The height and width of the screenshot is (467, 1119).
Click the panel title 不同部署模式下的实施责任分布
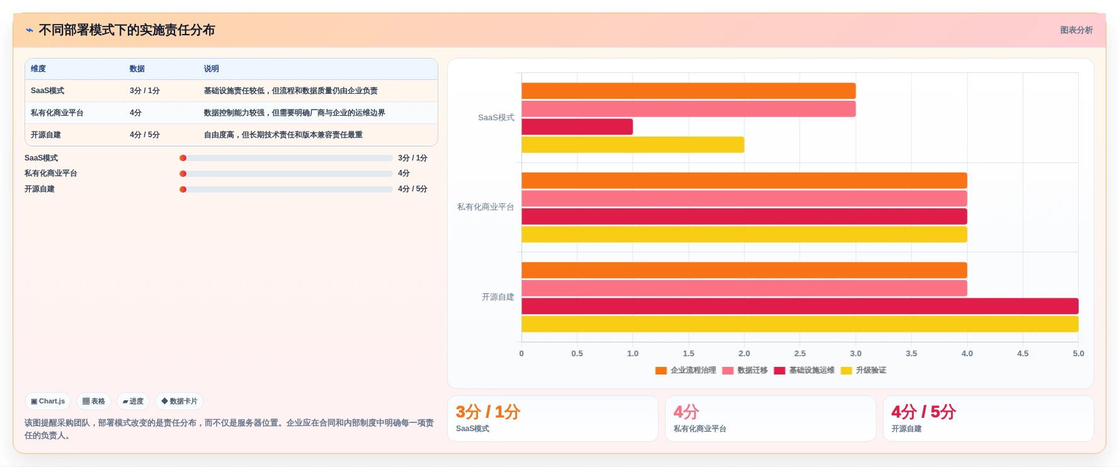tap(127, 30)
